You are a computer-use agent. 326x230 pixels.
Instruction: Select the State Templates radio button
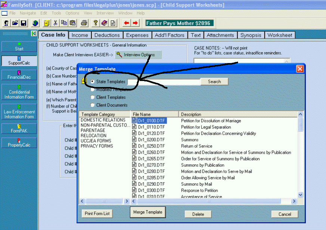(92, 81)
